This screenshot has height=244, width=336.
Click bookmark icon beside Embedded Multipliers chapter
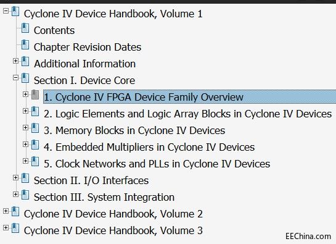[35, 145]
